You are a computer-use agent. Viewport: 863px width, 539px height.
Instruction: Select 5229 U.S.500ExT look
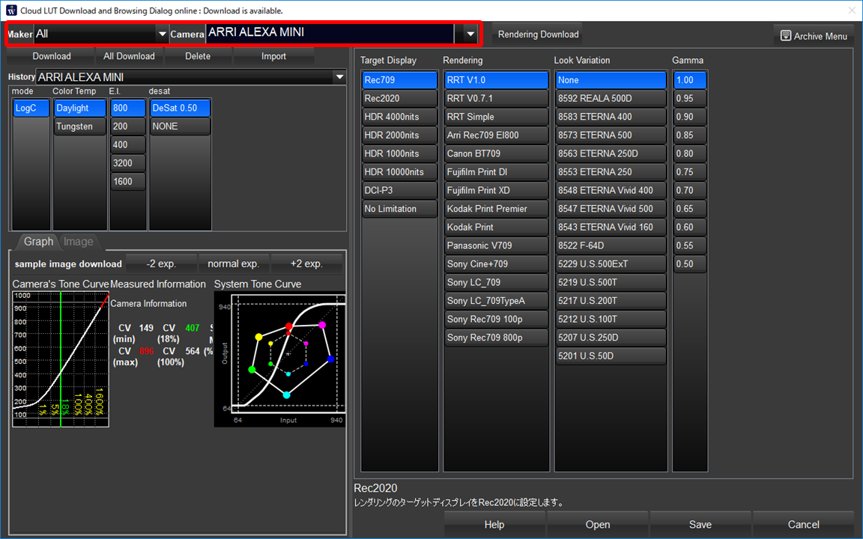[611, 264]
